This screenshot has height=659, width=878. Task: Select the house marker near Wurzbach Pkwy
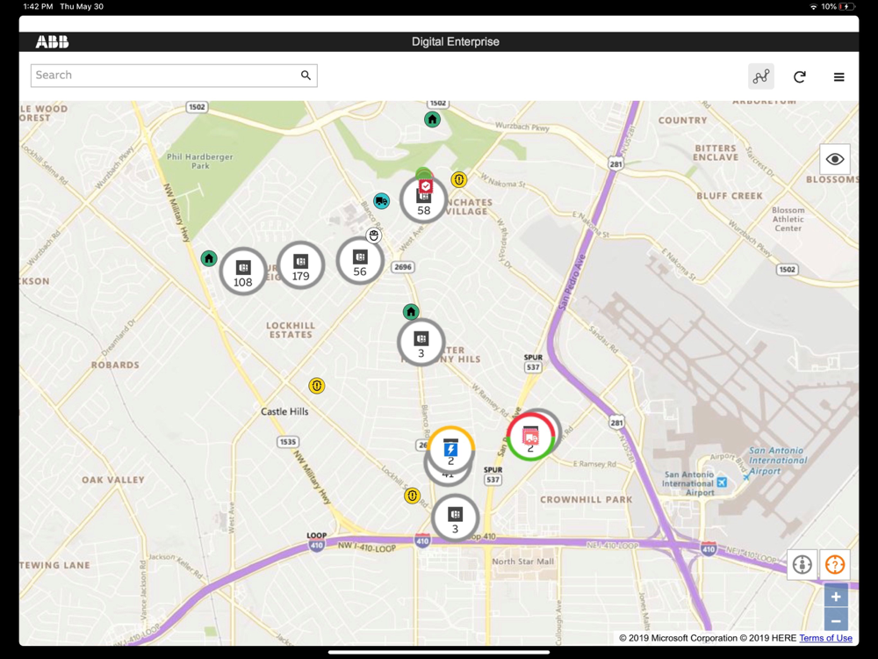[432, 119]
